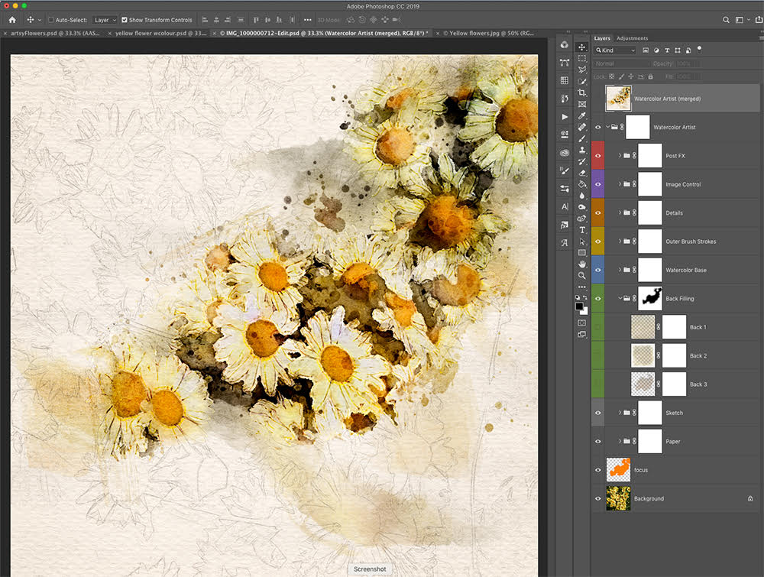Switch to artsyFlowers.psd document tab
This screenshot has height=577, width=764.
(54, 33)
